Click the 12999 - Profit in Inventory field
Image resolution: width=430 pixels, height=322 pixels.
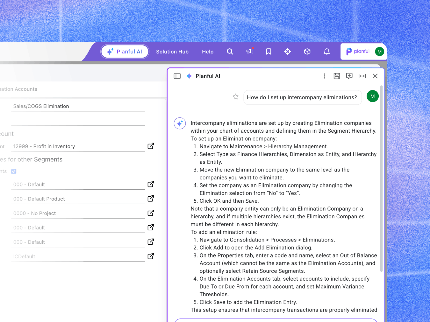tap(78, 146)
